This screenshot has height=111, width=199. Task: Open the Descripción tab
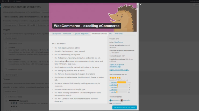click(56, 34)
